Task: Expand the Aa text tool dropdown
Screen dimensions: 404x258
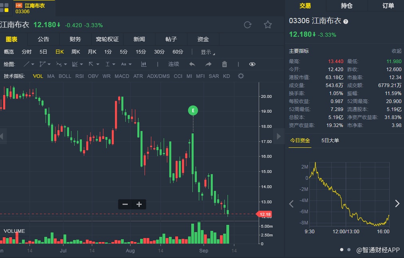Action: (x=126, y=64)
